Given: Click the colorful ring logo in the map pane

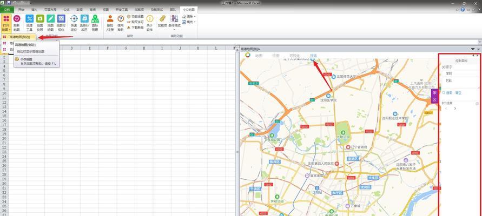Looking at the screenshot, I should click(x=248, y=55).
